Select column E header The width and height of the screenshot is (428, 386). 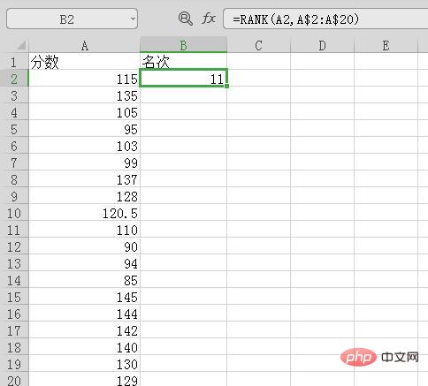point(386,45)
